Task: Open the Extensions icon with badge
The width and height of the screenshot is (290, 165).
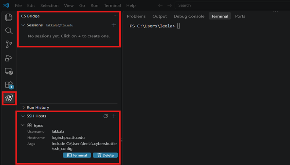Action: [x=9, y=85]
